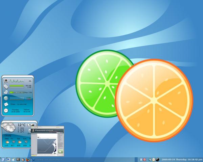Click the memory usage green bar
Screen dimensions: 203x162
pos(17,86)
